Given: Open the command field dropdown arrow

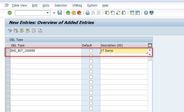Looking at the screenshot, I should [47, 13].
